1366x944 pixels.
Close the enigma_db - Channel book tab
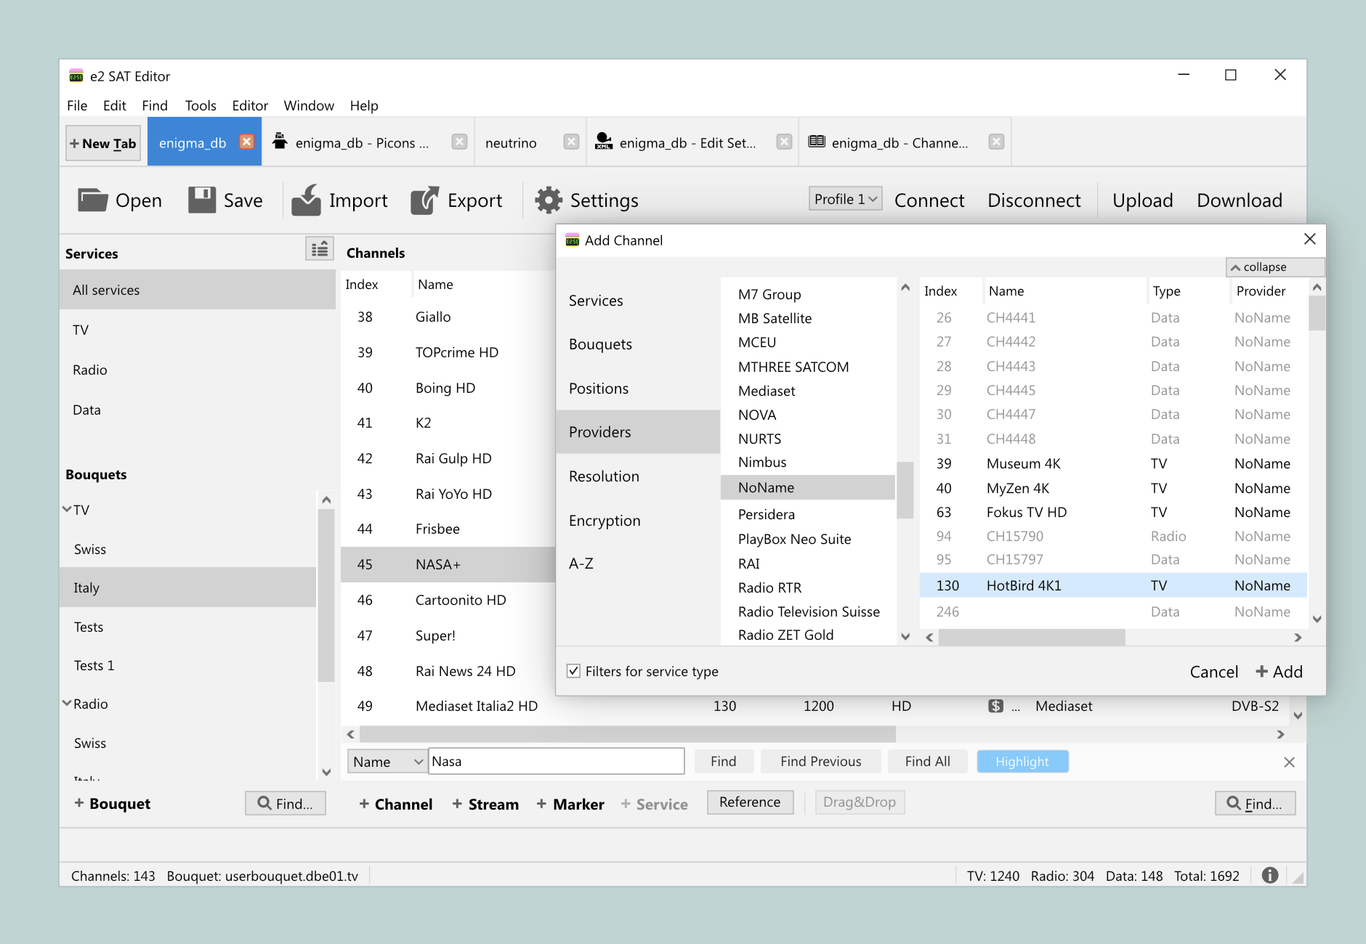pyautogui.click(x=996, y=142)
